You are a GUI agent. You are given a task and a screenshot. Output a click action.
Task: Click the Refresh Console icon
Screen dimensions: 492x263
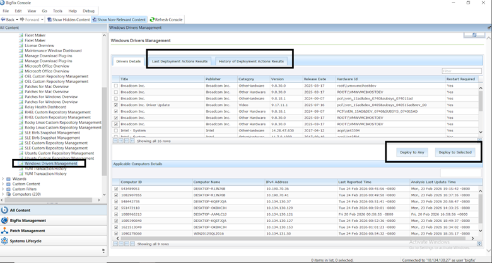(151, 20)
